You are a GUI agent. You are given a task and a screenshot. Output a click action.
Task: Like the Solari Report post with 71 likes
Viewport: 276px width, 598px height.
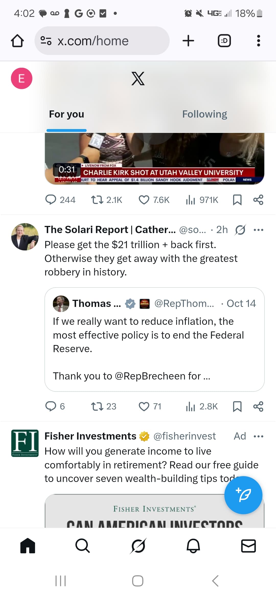tap(144, 406)
